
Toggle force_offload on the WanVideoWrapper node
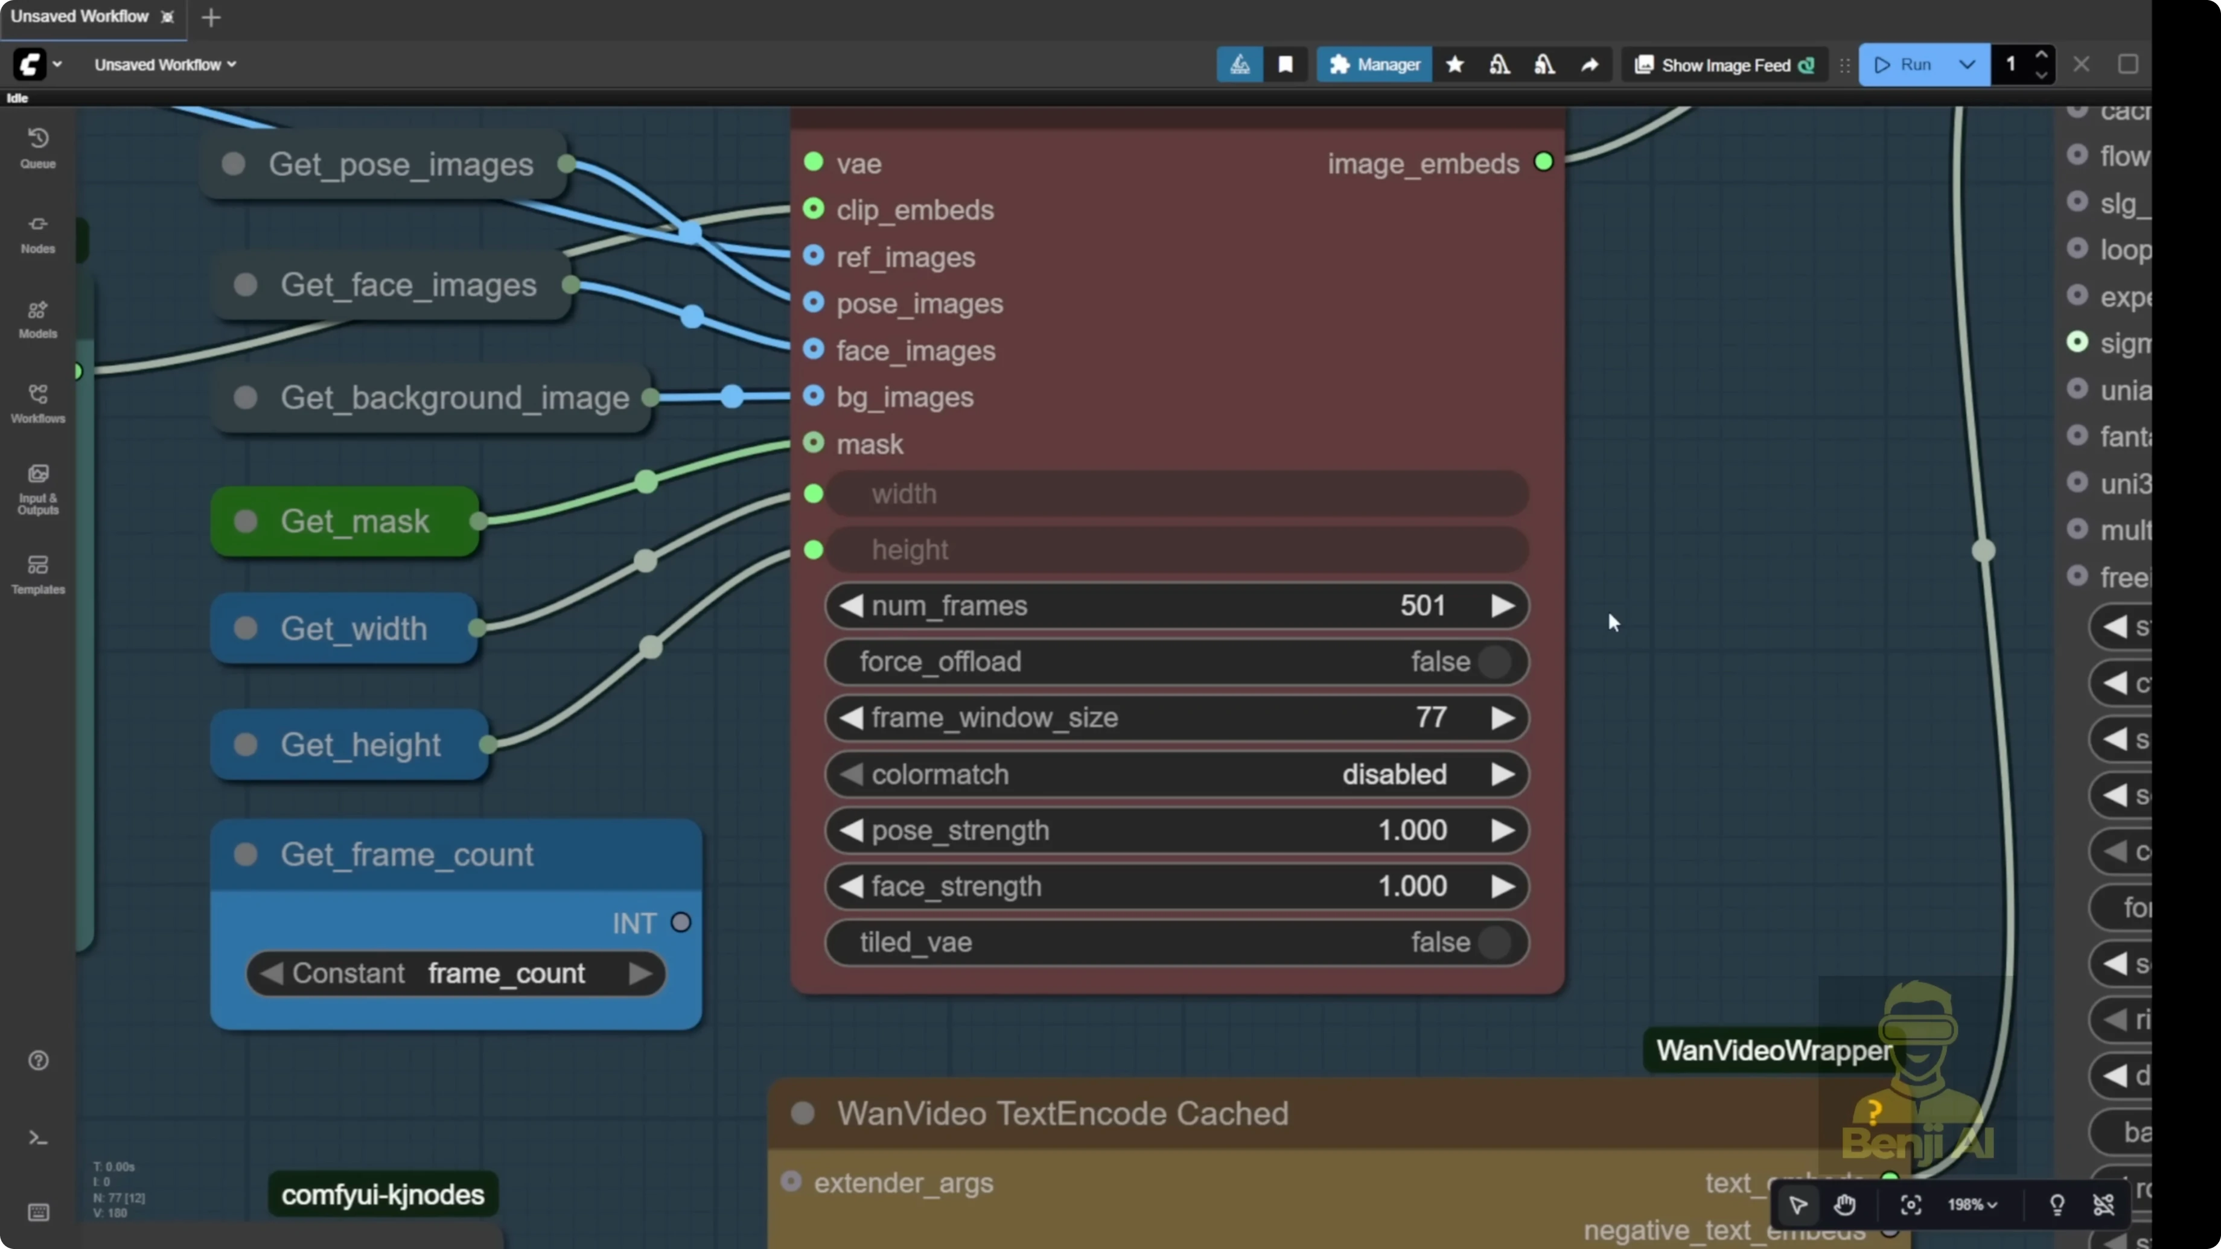1496,662
